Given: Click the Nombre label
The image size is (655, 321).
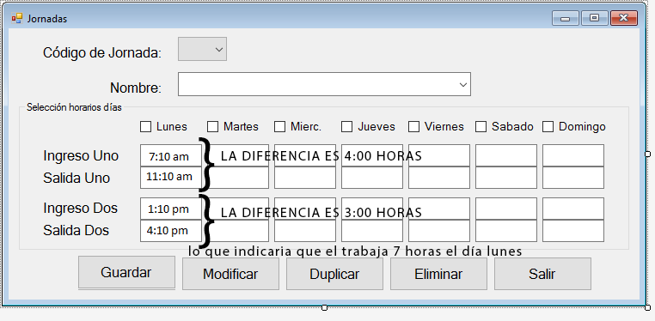Looking at the screenshot, I should point(136,88).
